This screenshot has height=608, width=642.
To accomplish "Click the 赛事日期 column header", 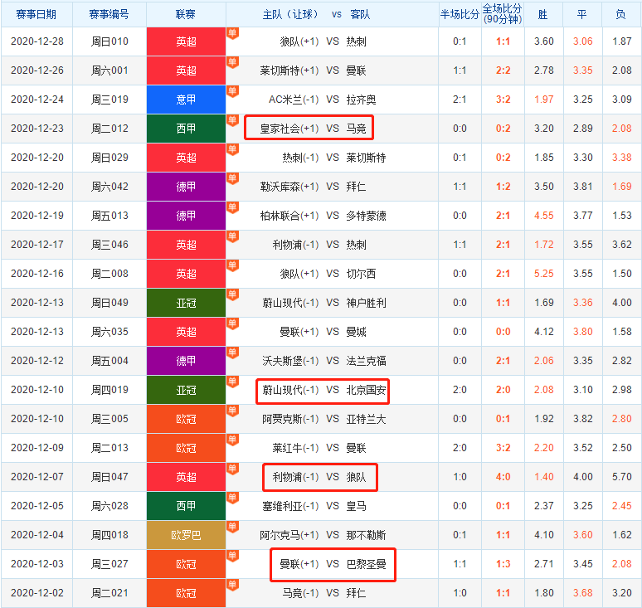I will (x=36, y=14).
